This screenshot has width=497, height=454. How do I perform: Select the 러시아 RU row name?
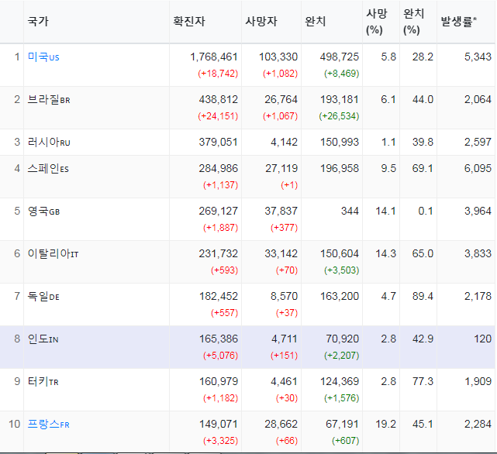pyautogui.click(x=49, y=142)
